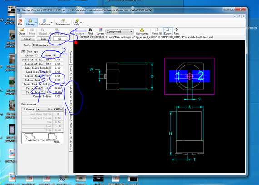Viewport: 259px width, 185px height.
Task: Switch to the Statistics vertical tab
Action: (71, 143)
